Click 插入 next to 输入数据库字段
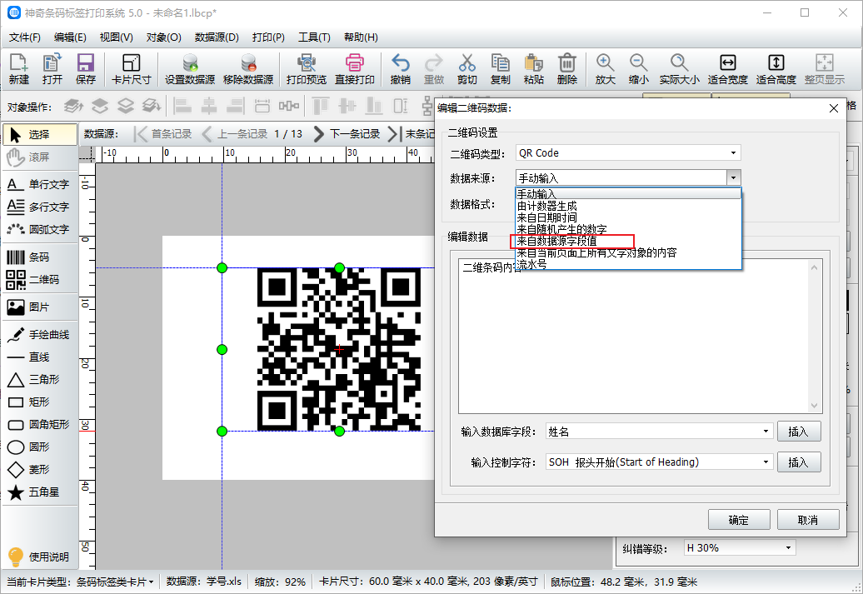 (x=799, y=432)
